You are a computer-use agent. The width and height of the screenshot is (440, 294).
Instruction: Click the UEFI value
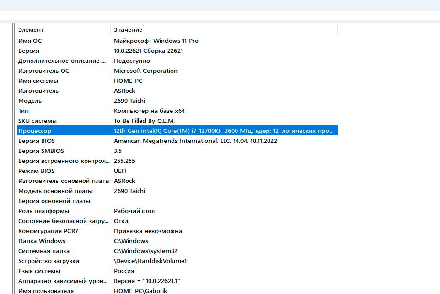click(x=120, y=171)
